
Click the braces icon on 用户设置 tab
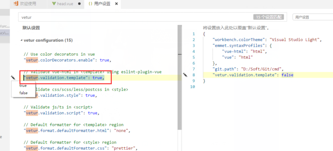coord(90,4)
